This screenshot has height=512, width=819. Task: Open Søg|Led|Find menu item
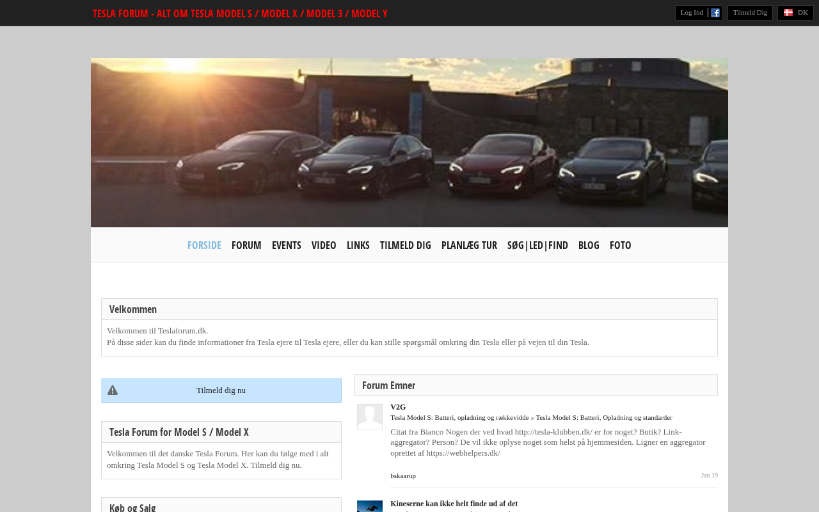pyautogui.click(x=537, y=245)
